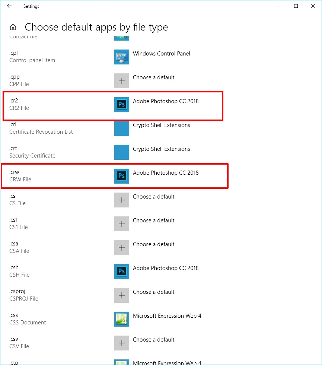The image size is (322, 365).
Task: Maximize the Settings window
Action: click(x=296, y=6)
